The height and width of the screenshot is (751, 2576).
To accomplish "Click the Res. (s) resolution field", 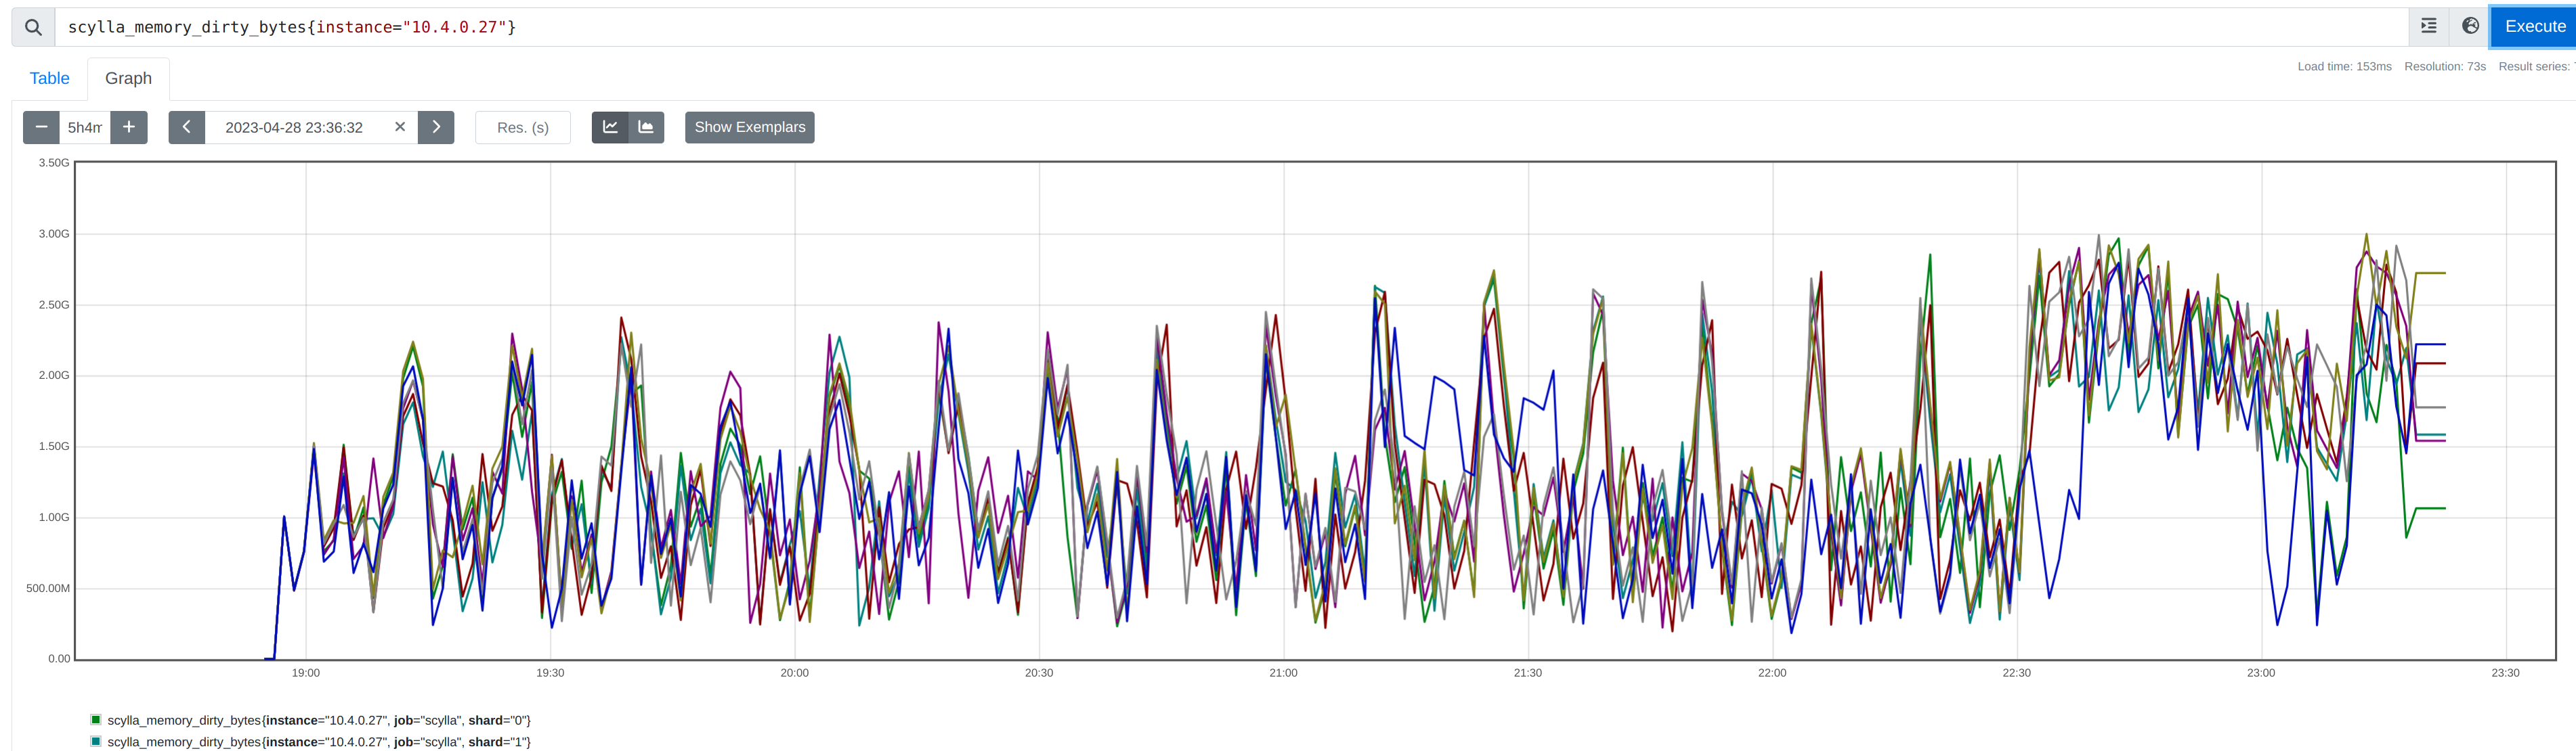I will pos(522,127).
